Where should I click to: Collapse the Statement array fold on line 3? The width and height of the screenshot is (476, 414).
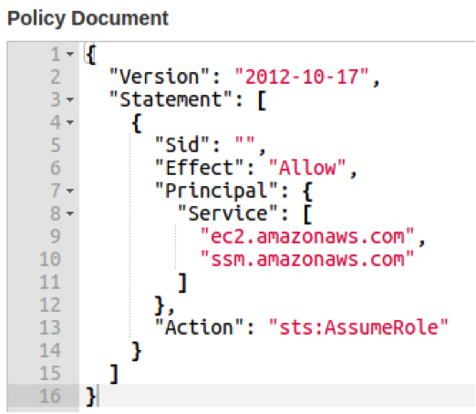[70, 99]
